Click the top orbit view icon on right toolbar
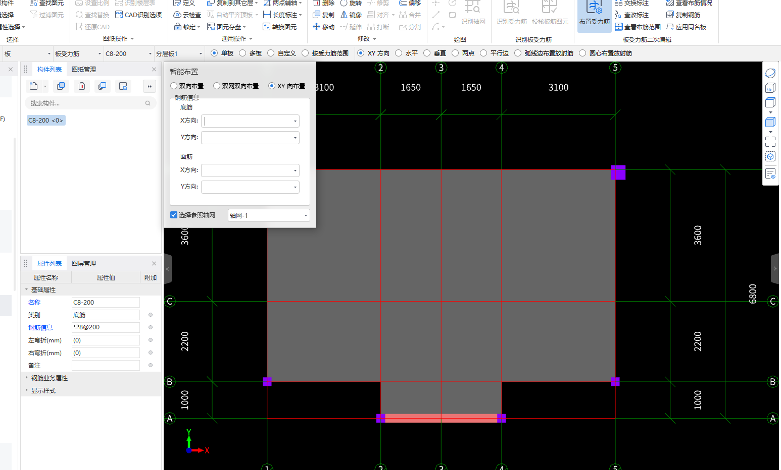The image size is (781, 470). [770, 74]
